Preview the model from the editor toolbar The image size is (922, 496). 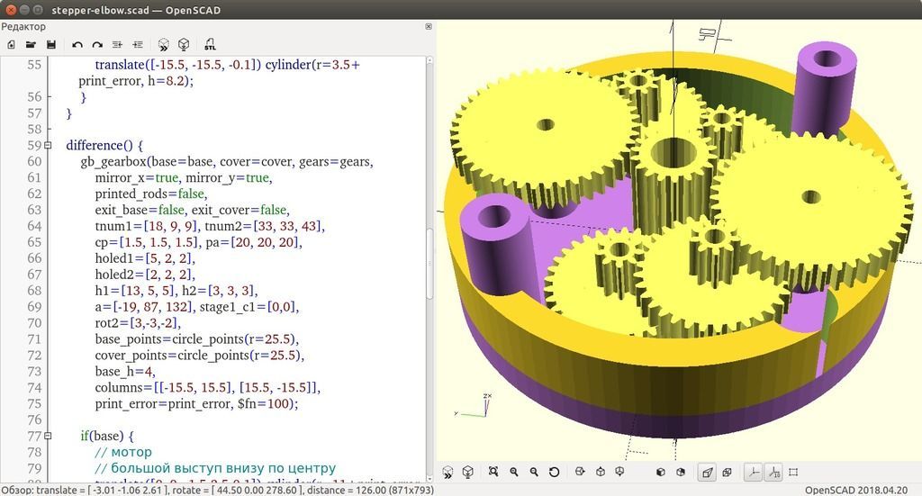(x=164, y=45)
